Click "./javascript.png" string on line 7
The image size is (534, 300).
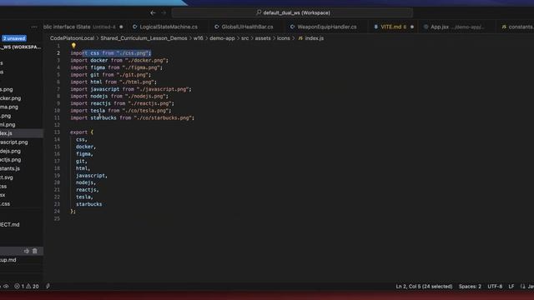[163, 89]
